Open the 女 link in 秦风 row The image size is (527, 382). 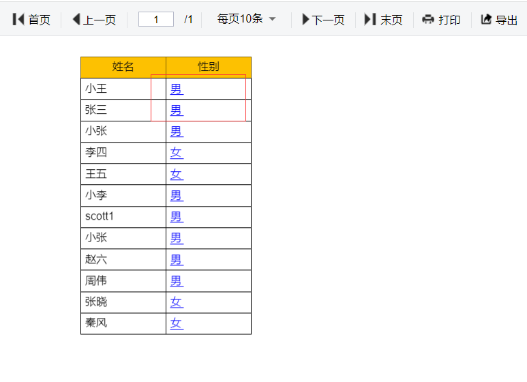pos(177,323)
